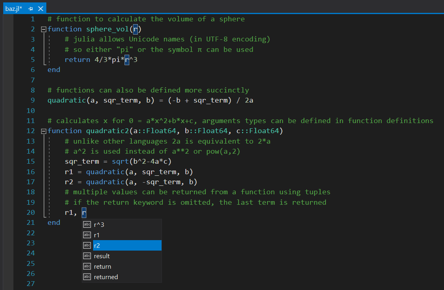444x290 pixels.
Task: Collapse the quadratic2 function body
Action: tap(43, 131)
